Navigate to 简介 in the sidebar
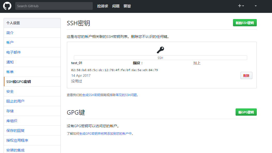The width and height of the screenshot is (272, 153). pyautogui.click(x=10, y=33)
